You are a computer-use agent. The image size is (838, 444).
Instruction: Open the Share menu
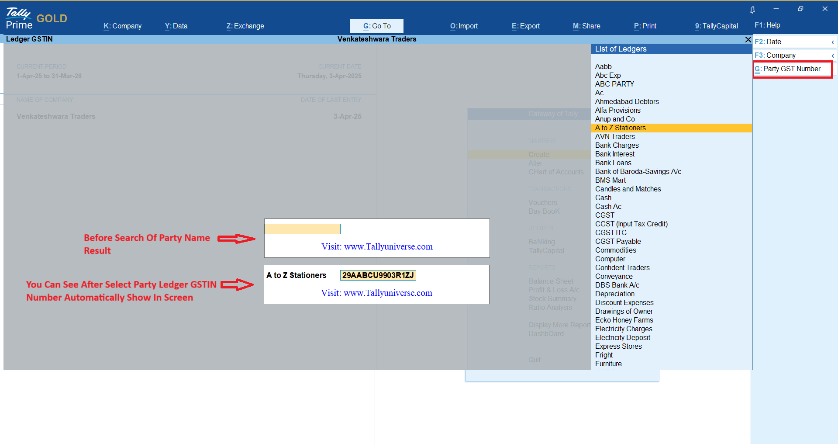pyautogui.click(x=586, y=26)
